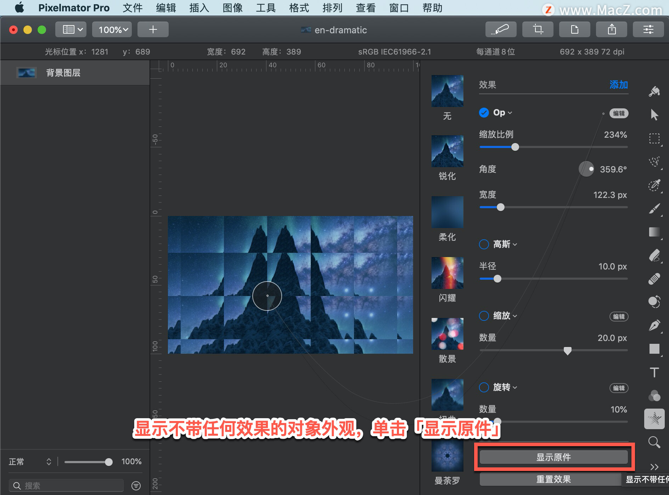Select the Rectangular Selection tool
Image resolution: width=669 pixels, height=495 pixels.
654,138
